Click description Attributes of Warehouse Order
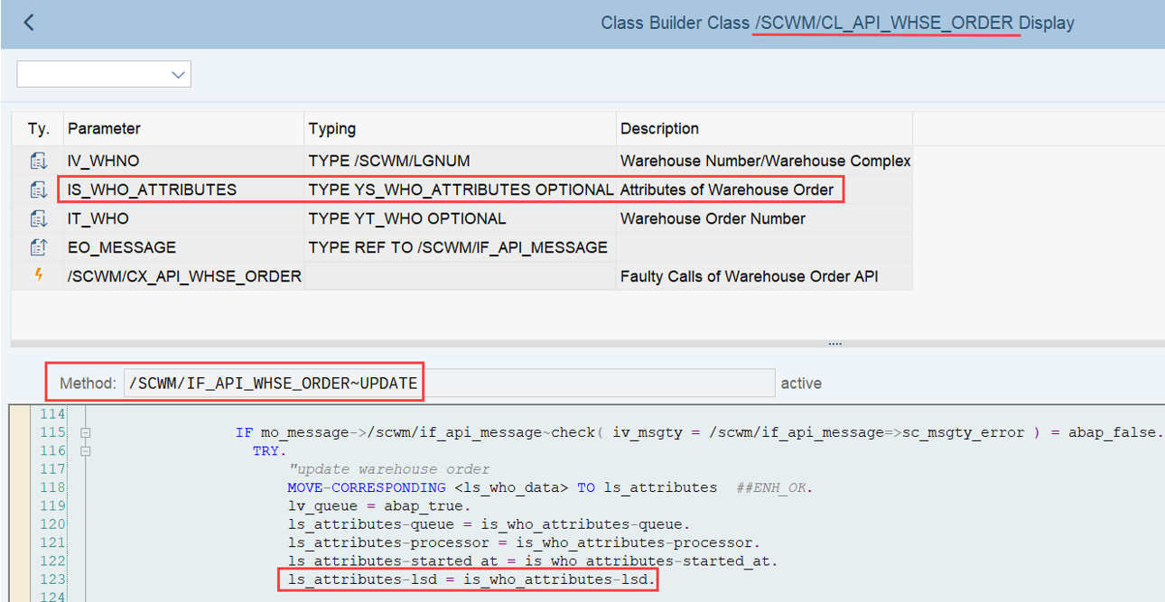 click(764, 190)
